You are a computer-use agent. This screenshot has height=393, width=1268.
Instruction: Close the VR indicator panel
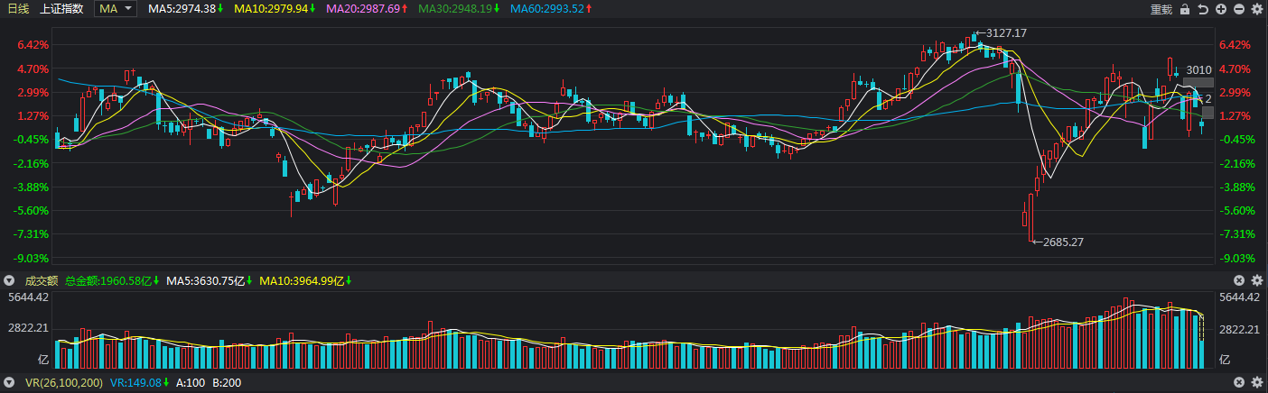1240,383
